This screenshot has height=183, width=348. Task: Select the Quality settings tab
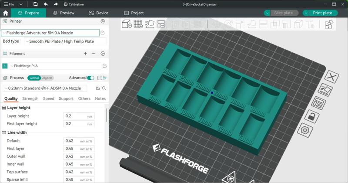click(x=11, y=98)
